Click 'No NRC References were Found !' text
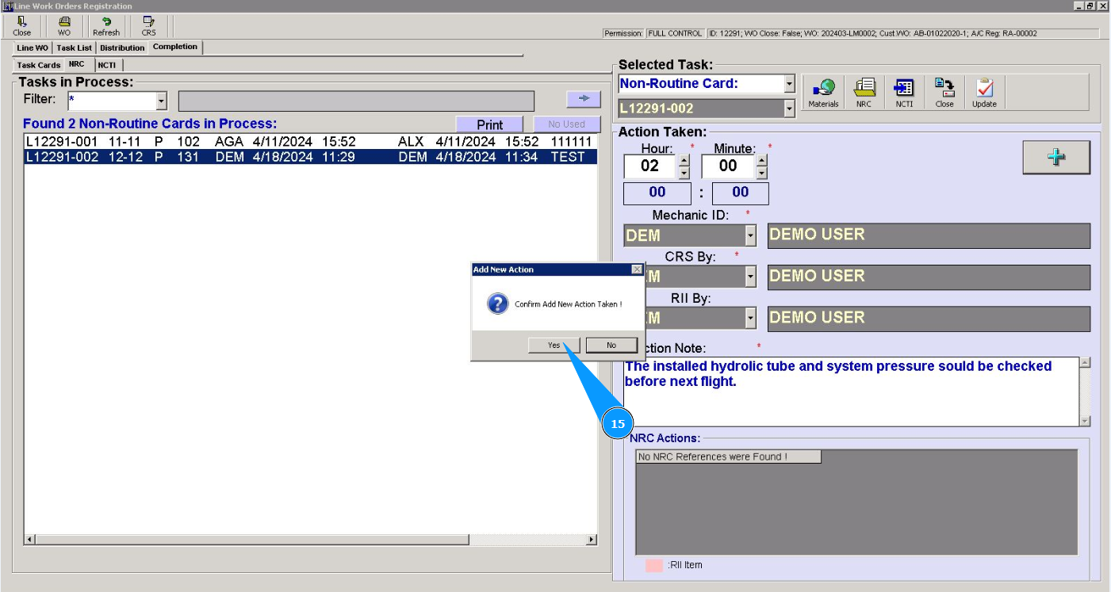Viewport: 1111px width, 592px height. [x=713, y=456]
